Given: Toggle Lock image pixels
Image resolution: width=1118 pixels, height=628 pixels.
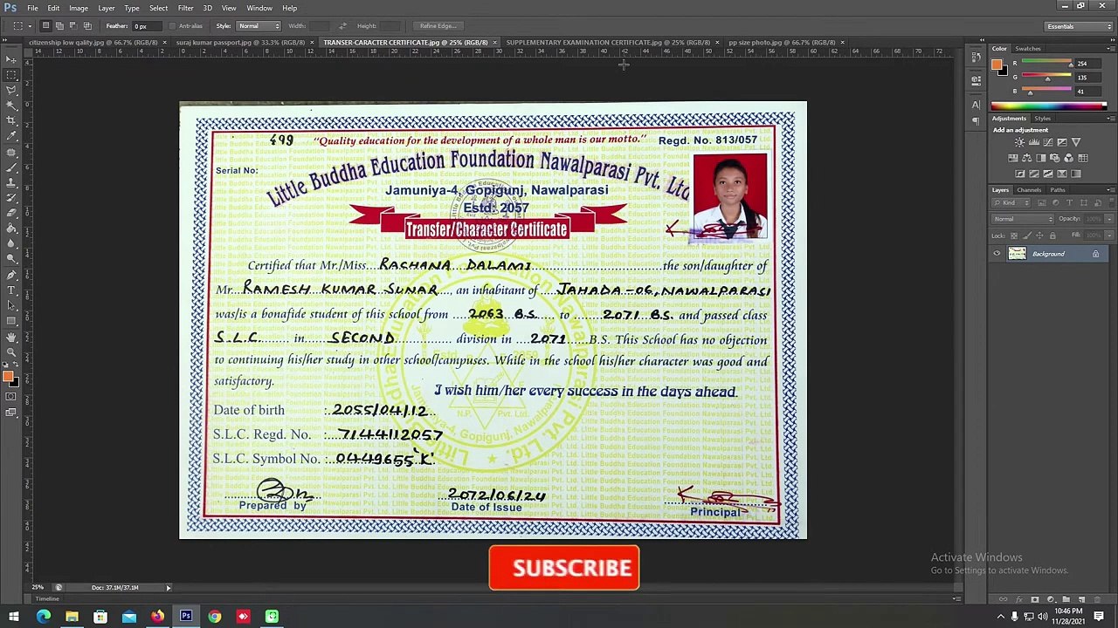Looking at the screenshot, I should [1026, 235].
